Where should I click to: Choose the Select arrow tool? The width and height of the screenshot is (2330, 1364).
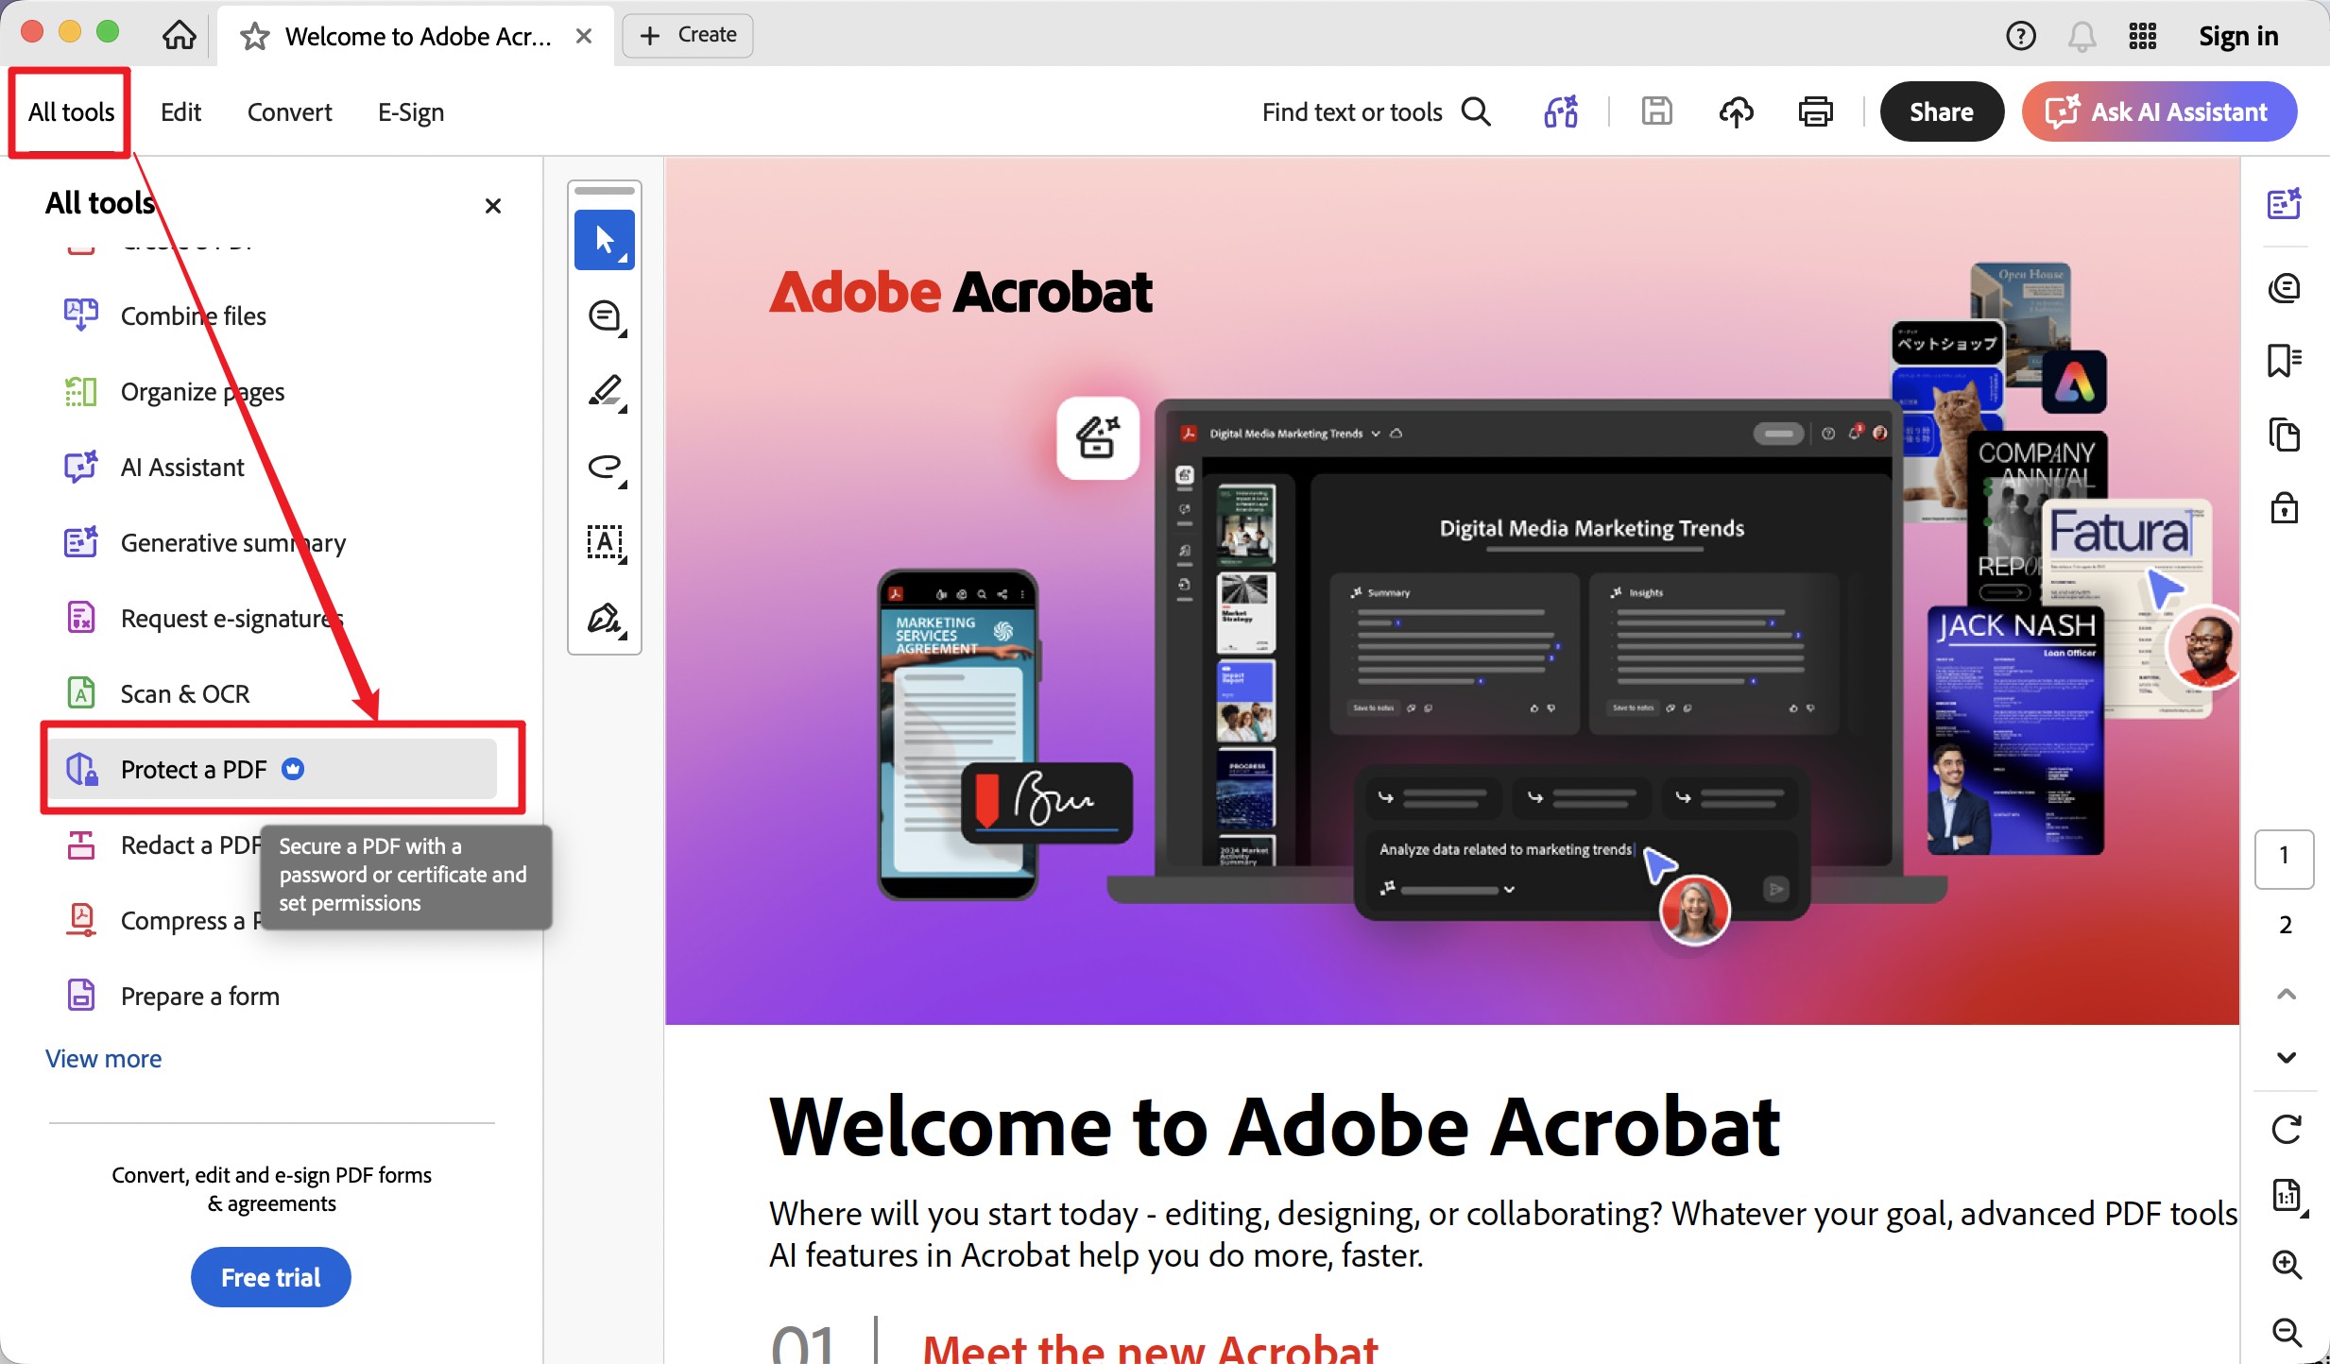[605, 240]
